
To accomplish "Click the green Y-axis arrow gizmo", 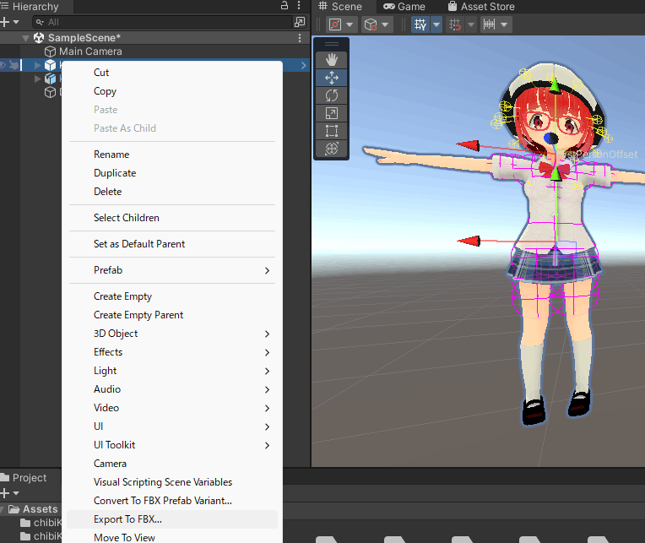I will (555, 85).
